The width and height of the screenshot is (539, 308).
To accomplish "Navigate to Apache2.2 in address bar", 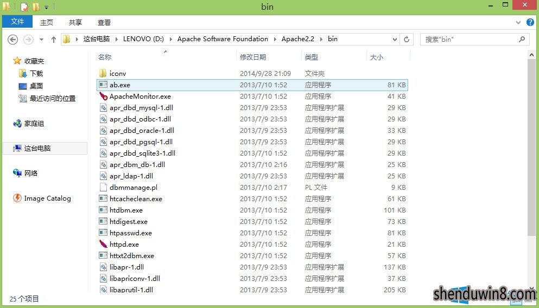I will pyautogui.click(x=297, y=39).
